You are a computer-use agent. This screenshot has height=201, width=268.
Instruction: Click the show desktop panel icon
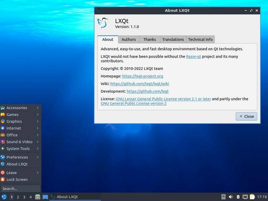click(x=45, y=197)
